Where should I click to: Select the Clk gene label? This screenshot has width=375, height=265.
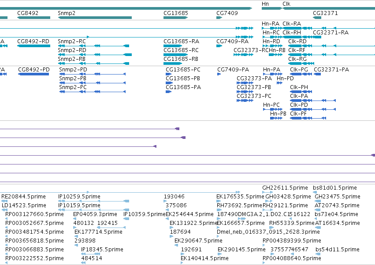pos(286,4)
